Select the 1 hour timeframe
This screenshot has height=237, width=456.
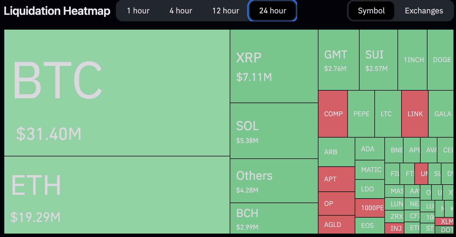(x=138, y=11)
